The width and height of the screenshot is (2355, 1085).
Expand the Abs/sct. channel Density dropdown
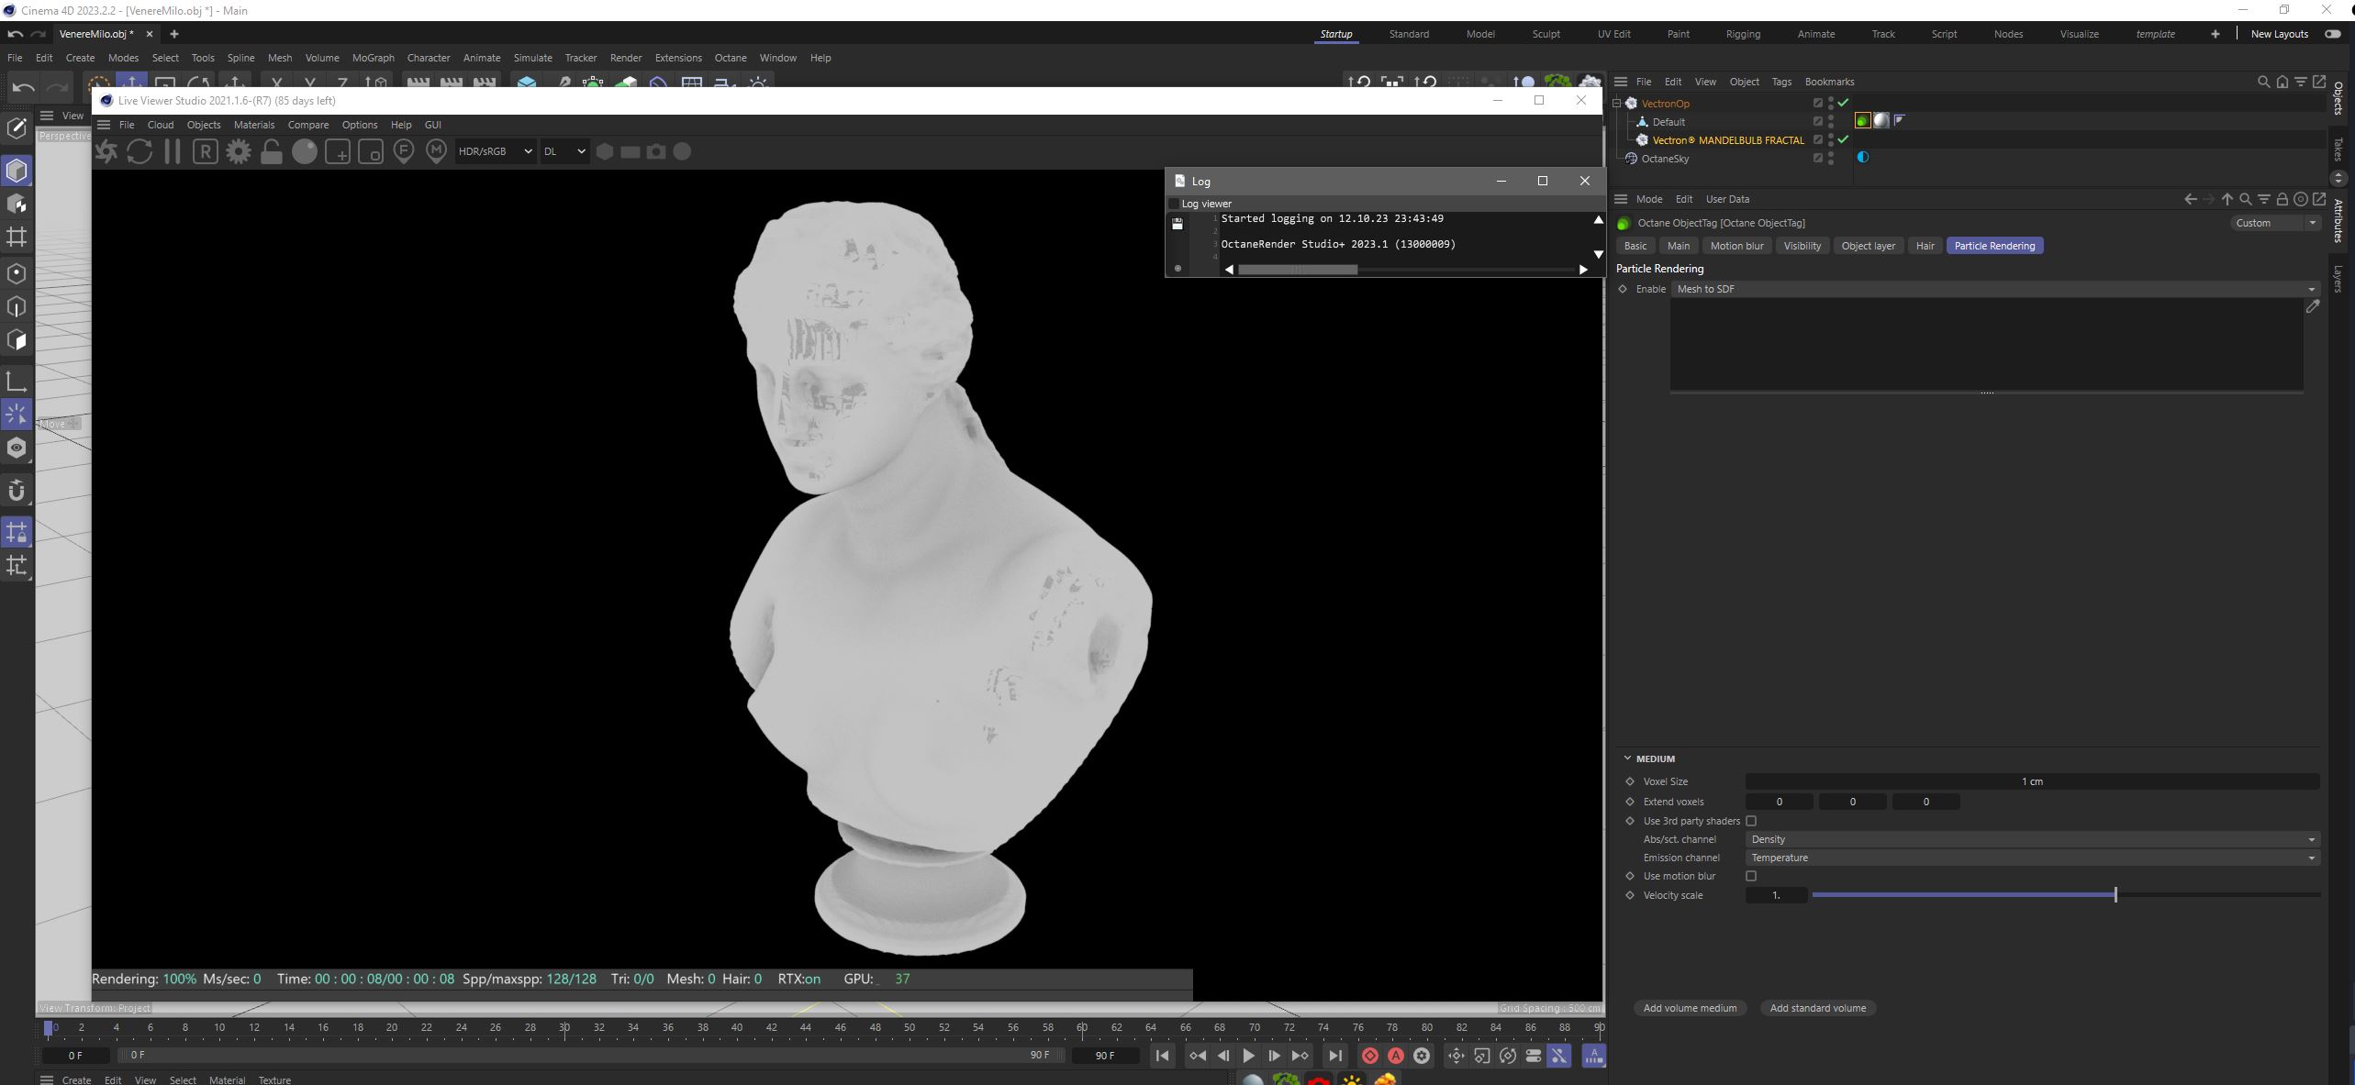2032,839
